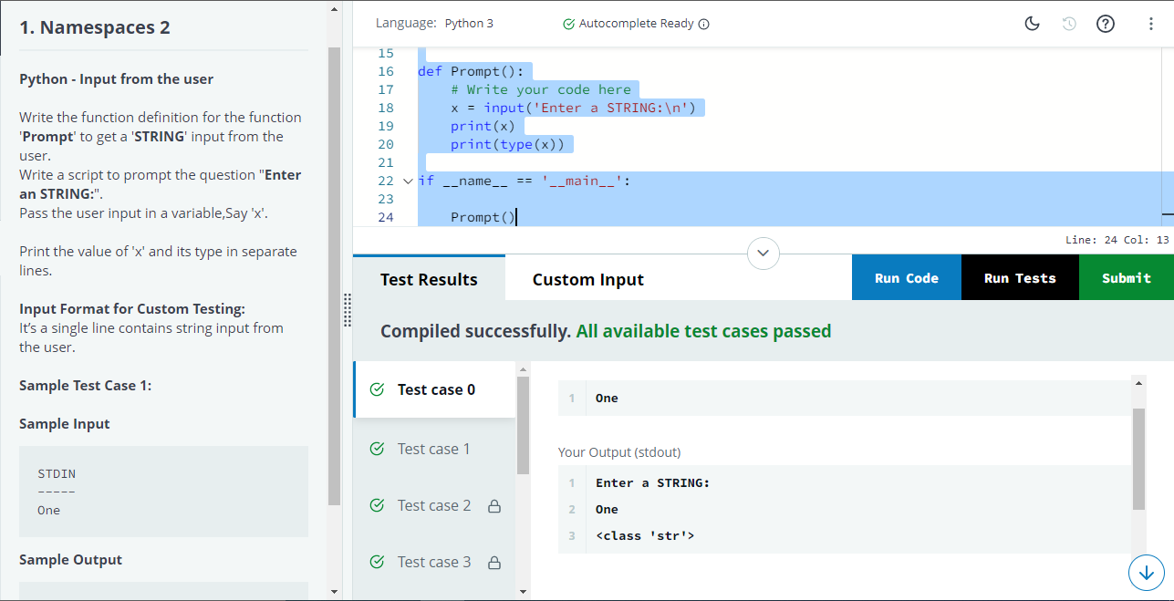Click the Autocomplete Ready info icon
Viewport: 1174px width, 601px height.
pyautogui.click(x=704, y=24)
